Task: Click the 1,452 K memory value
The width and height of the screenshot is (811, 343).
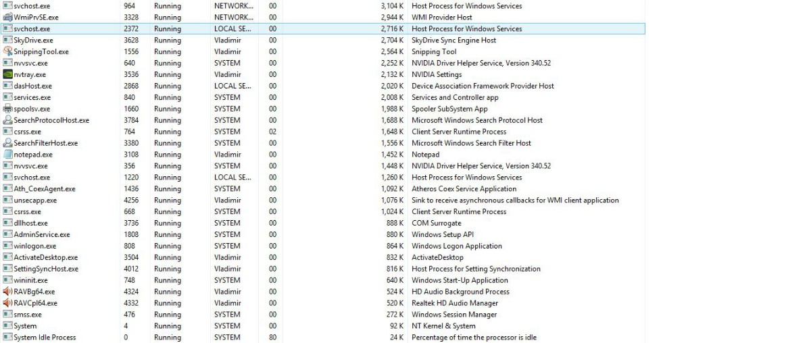Action: coord(391,155)
